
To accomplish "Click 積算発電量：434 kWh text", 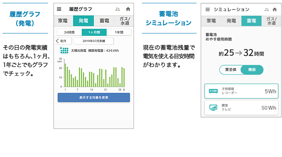I will 103,51.
